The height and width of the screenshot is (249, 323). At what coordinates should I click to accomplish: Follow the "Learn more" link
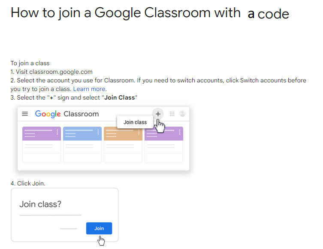89,89
